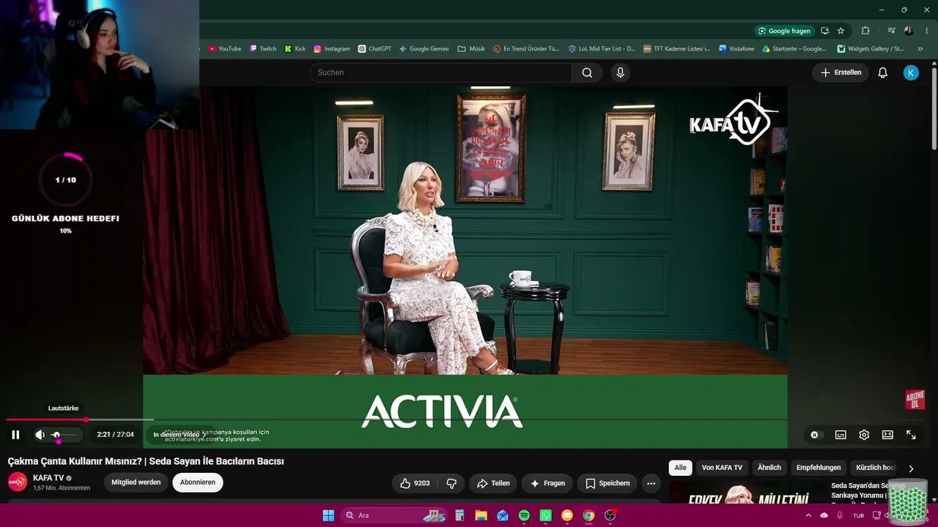Open the ChatGPT bookmark

[374, 49]
